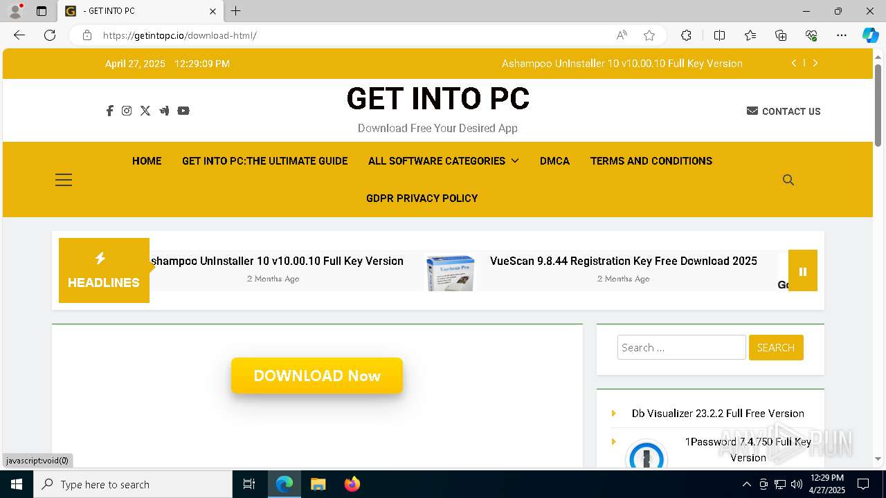Open Edge Settings and more menu

click(x=842, y=35)
